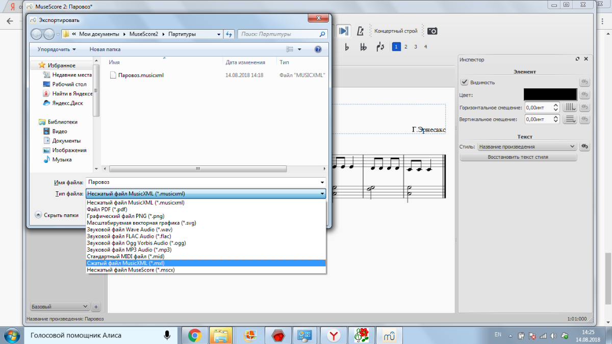
Task: Select voice 1 in the toolbar
Action: [396, 47]
